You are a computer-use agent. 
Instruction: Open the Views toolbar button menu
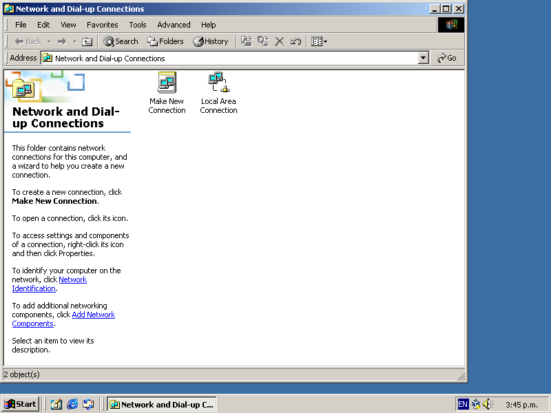click(319, 41)
